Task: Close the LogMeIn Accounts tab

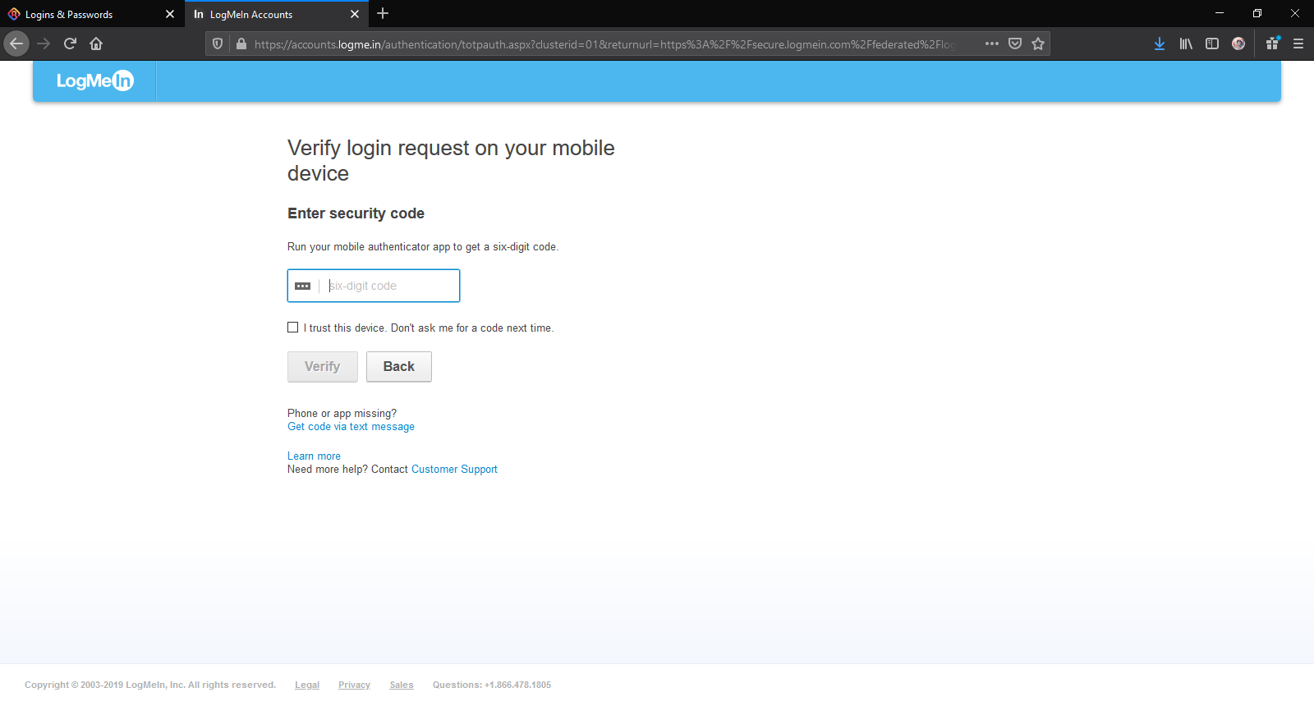Action: pos(355,14)
